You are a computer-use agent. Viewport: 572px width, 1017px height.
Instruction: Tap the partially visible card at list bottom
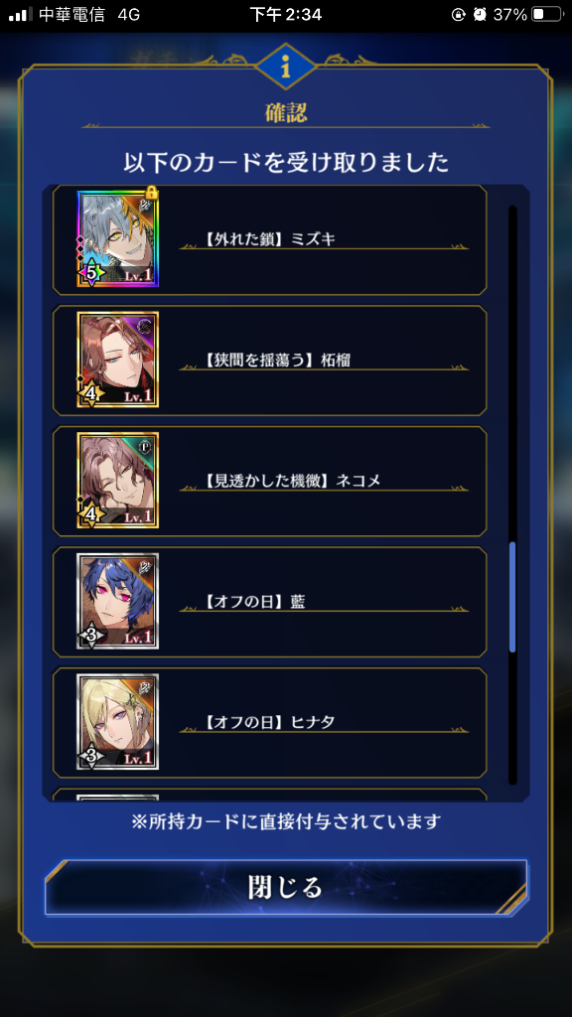(270, 796)
